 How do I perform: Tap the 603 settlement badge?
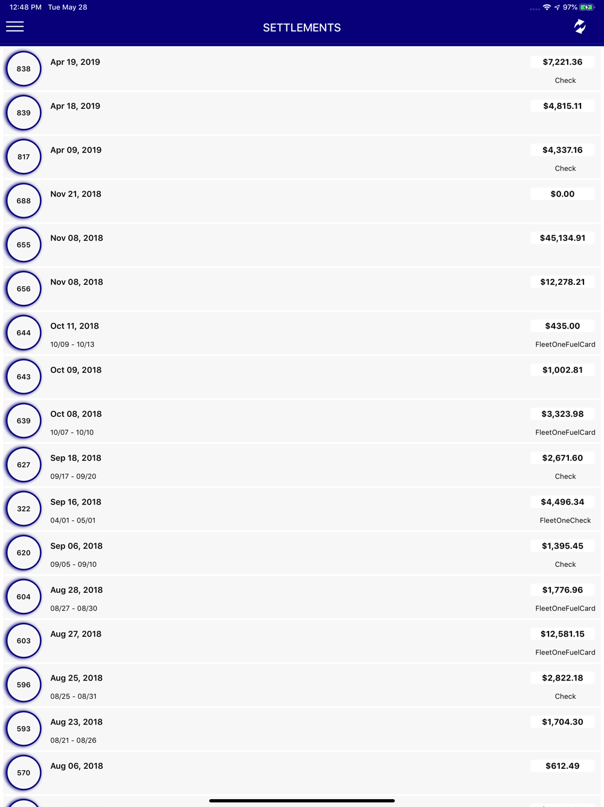click(x=24, y=641)
